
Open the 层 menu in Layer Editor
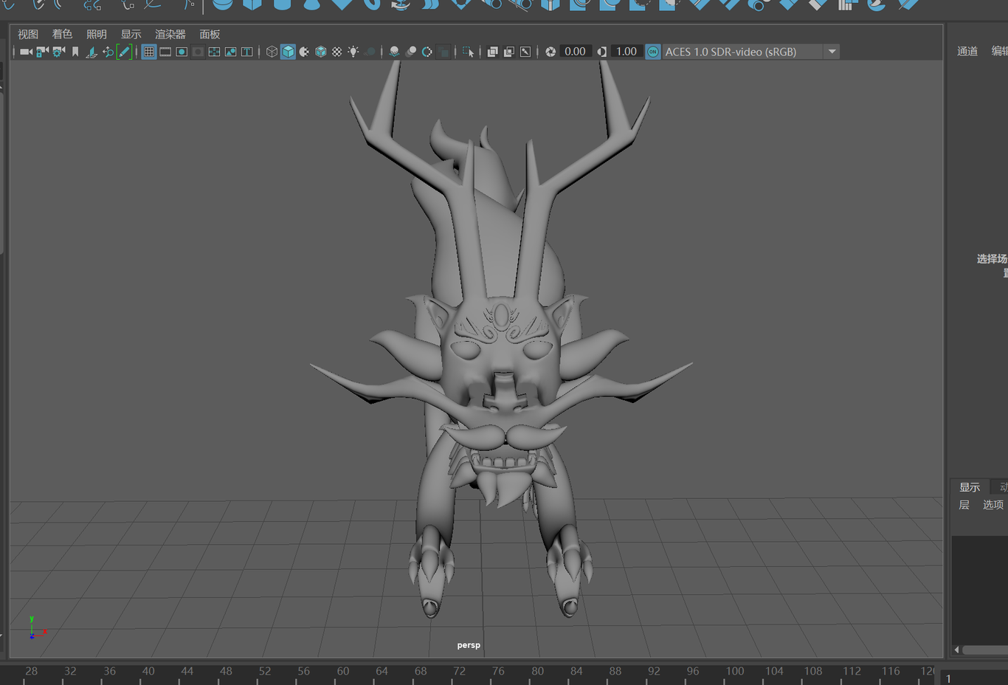pos(964,505)
